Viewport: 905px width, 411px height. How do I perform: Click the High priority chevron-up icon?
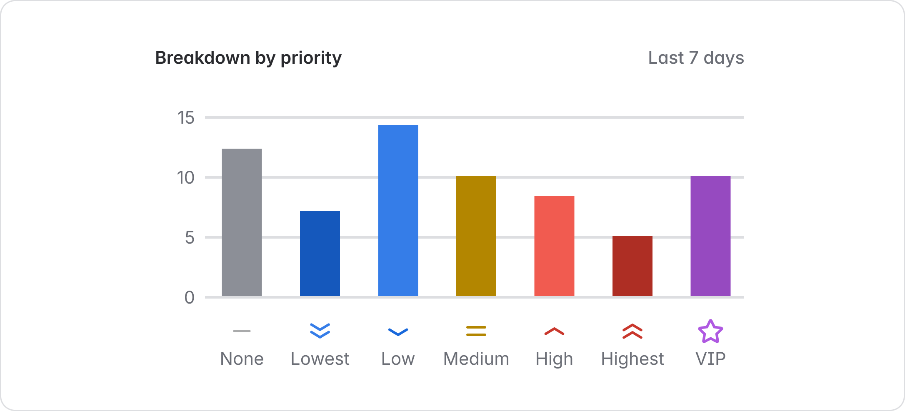[x=554, y=331]
